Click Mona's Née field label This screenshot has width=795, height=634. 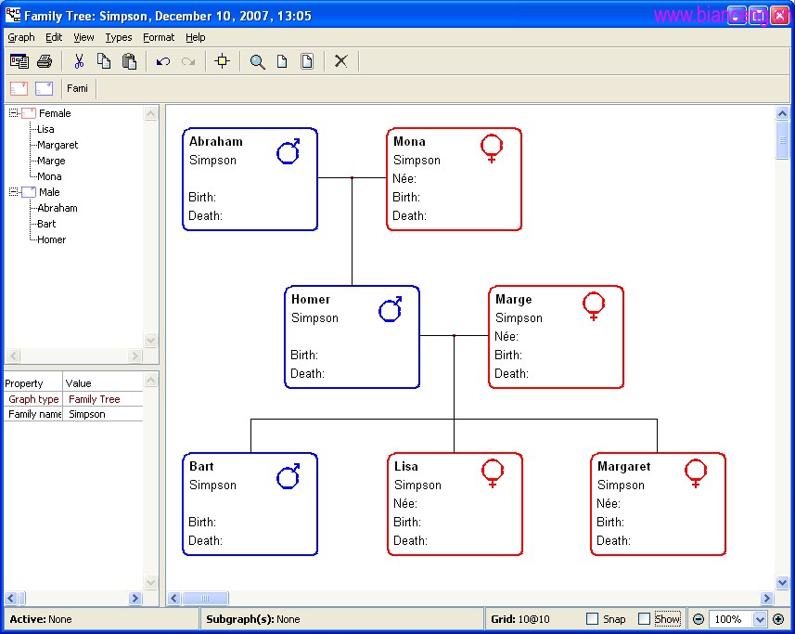pos(404,178)
